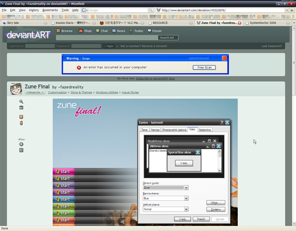
Task: Switch to the Insulso Diario tab
Action: tap(73, 23)
